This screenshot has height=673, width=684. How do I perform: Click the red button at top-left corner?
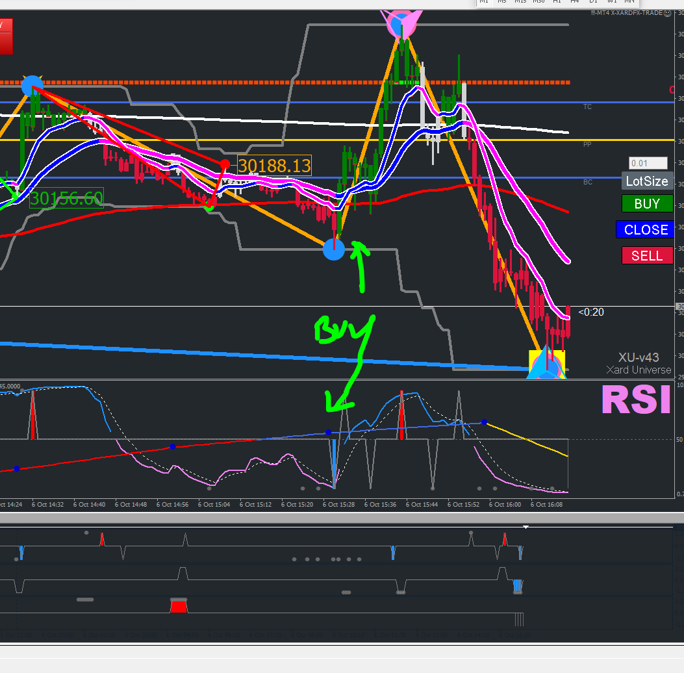(x=6, y=36)
